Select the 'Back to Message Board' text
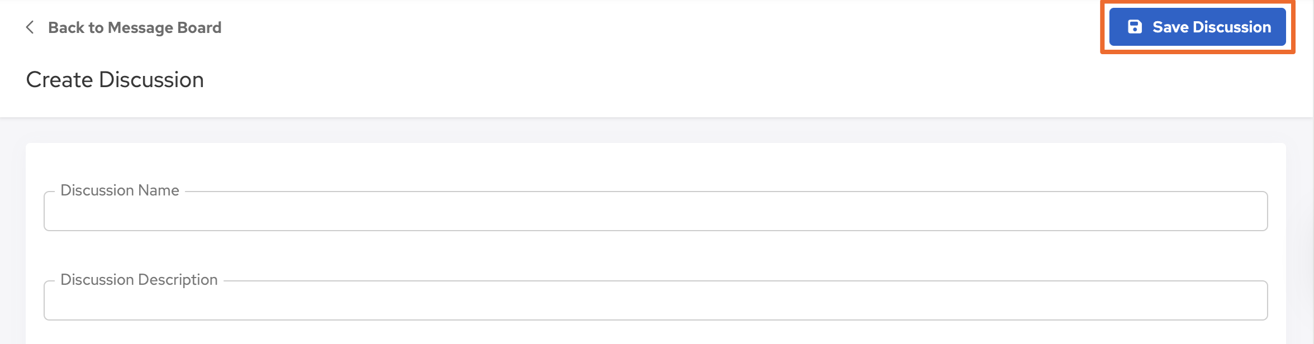The width and height of the screenshot is (1314, 344). click(134, 27)
